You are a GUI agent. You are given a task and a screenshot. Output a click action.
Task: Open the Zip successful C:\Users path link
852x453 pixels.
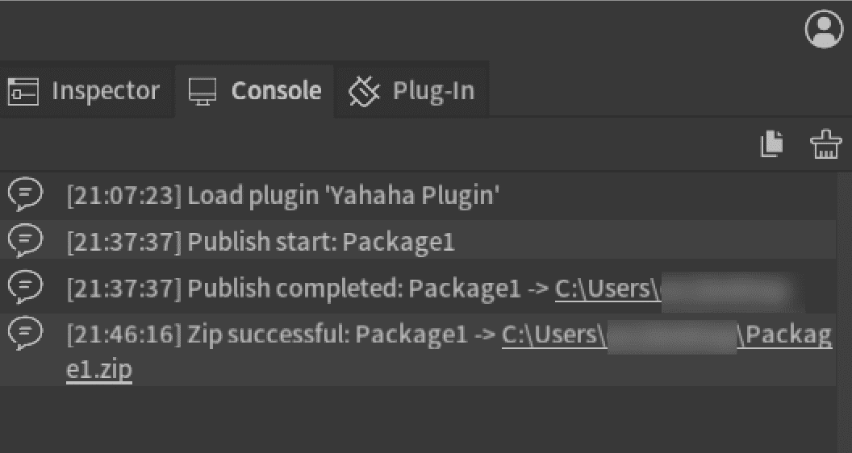[x=553, y=335]
